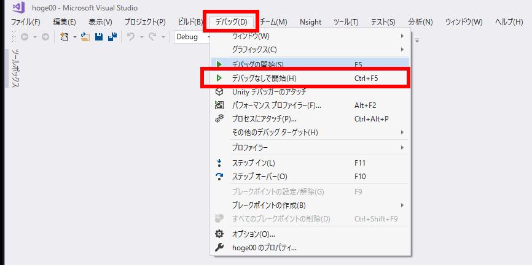Open the ウィンドウ(W) menu in menu bar
The height and width of the screenshot is (265, 532).
tap(464, 22)
